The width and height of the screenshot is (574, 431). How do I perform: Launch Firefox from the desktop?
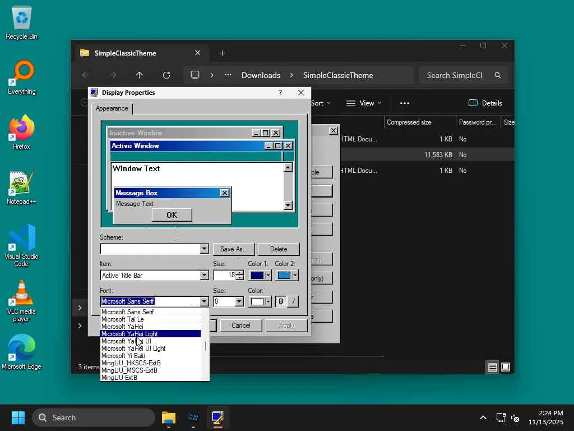(22, 132)
